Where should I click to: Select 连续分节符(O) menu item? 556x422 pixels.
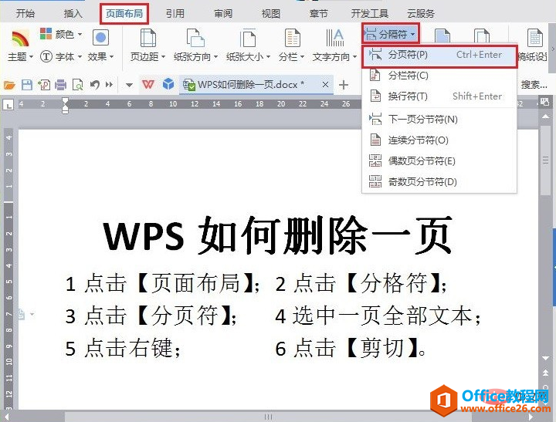coord(439,140)
